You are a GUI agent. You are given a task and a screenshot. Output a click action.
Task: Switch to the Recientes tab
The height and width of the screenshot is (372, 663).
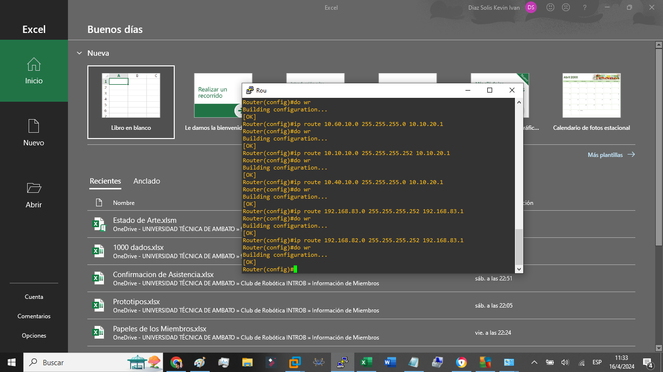click(105, 181)
